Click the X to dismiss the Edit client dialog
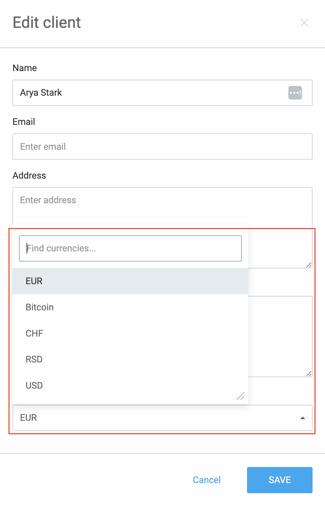 [304, 23]
